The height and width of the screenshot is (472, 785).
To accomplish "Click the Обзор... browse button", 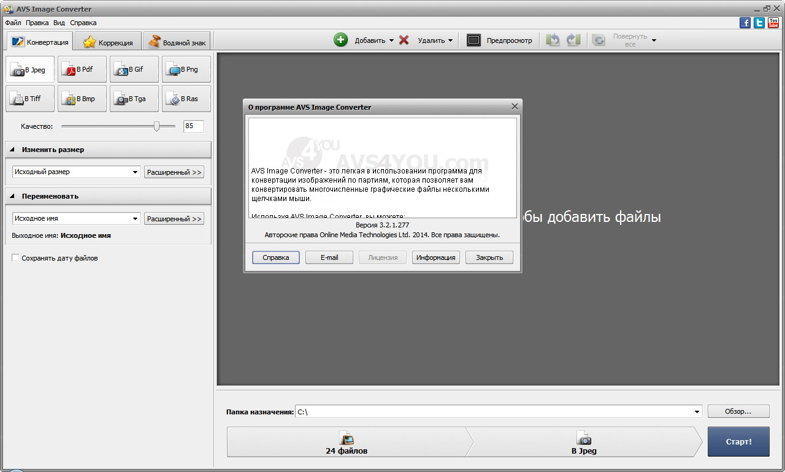I will pyautogui.click(x=738, y=411).
